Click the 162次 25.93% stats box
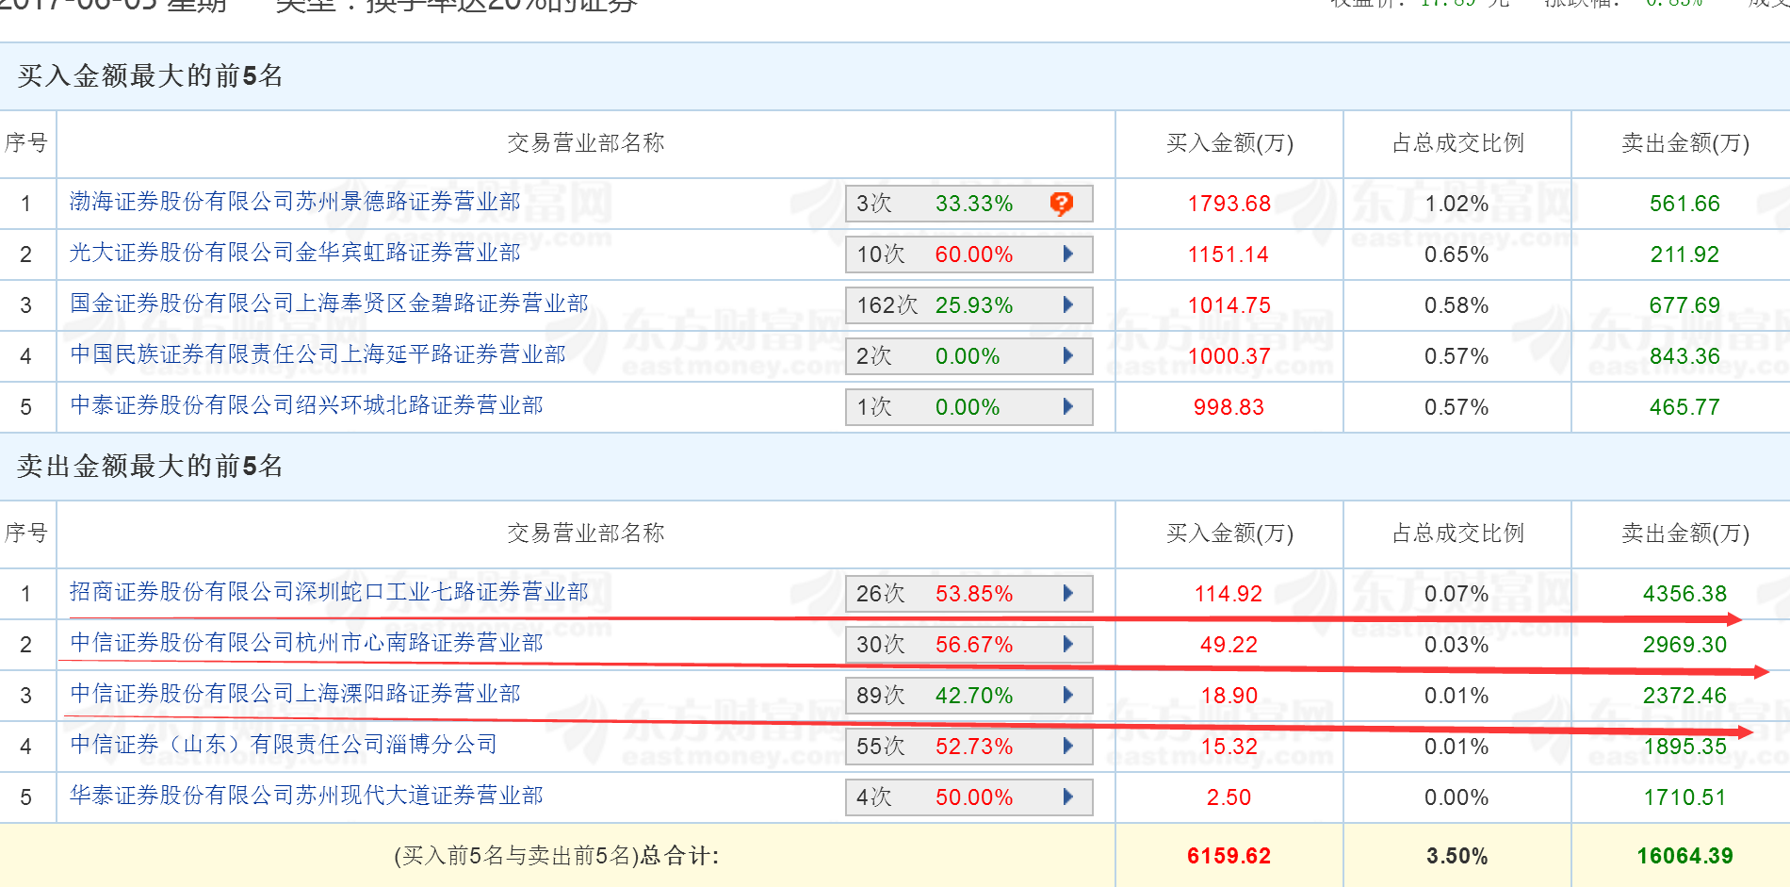 969,305
